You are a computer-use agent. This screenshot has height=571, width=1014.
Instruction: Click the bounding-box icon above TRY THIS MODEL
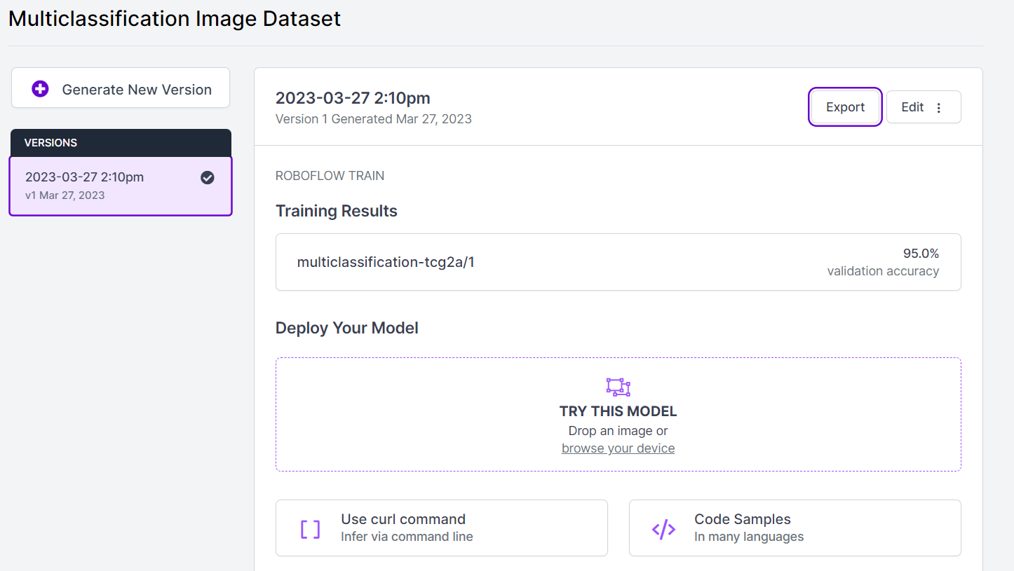pos(618,387)
